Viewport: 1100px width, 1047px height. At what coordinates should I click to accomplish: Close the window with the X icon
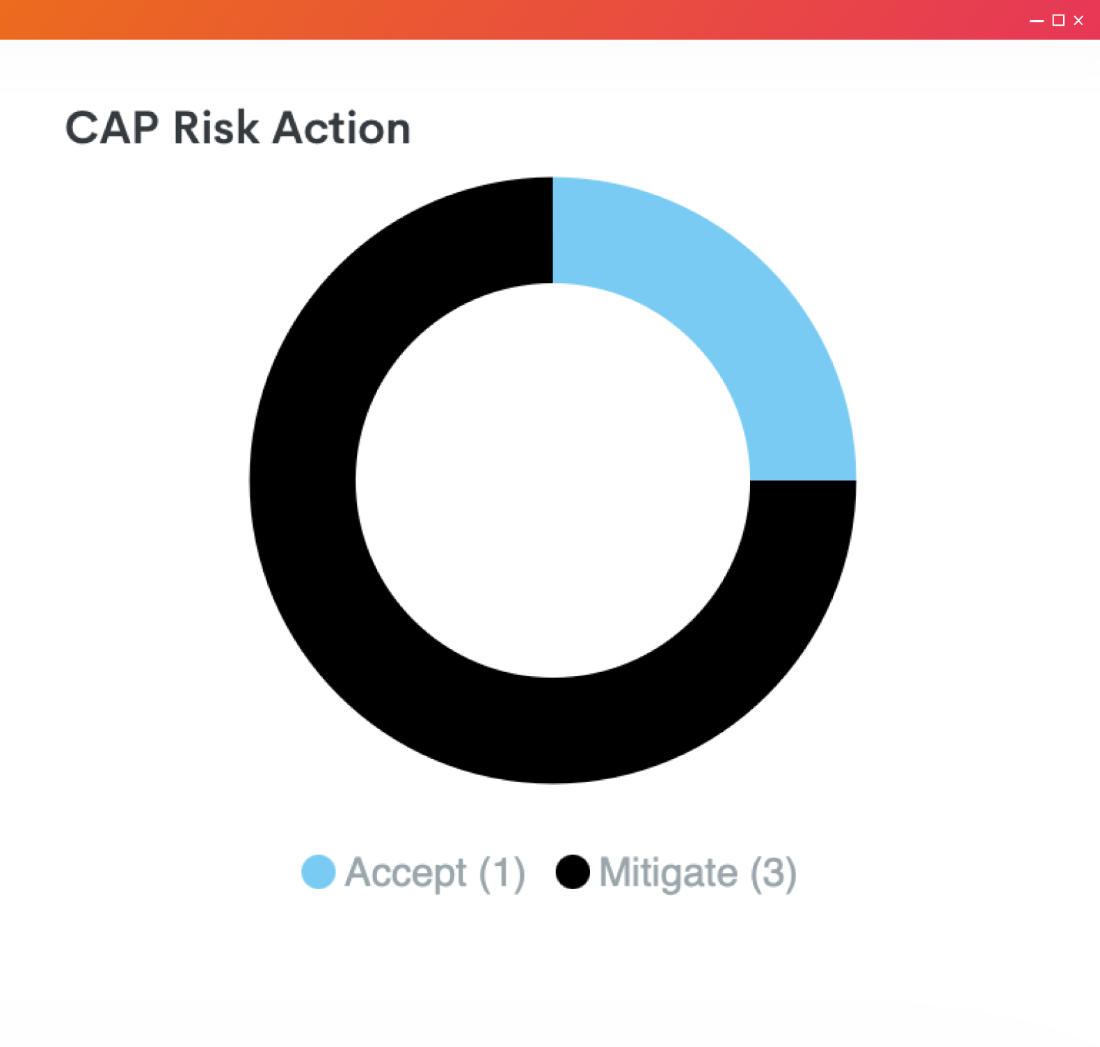[1078, 20]
